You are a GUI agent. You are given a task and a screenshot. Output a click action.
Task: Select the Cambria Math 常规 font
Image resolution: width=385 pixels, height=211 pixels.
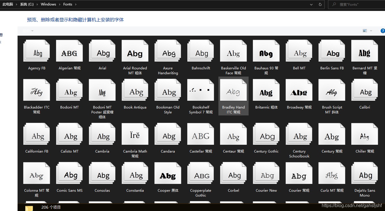tap(135, 134)
